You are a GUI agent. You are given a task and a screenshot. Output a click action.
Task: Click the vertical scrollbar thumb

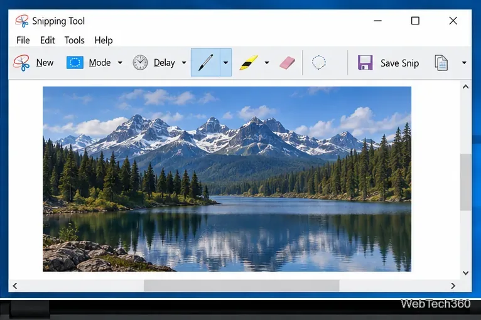[466, 182]
